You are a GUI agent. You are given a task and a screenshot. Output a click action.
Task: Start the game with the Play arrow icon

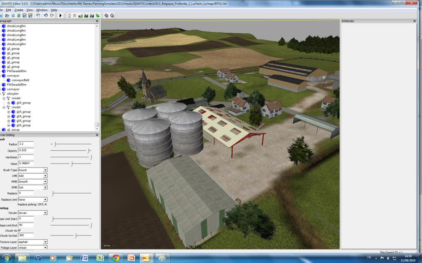click(x=61, y=16)
